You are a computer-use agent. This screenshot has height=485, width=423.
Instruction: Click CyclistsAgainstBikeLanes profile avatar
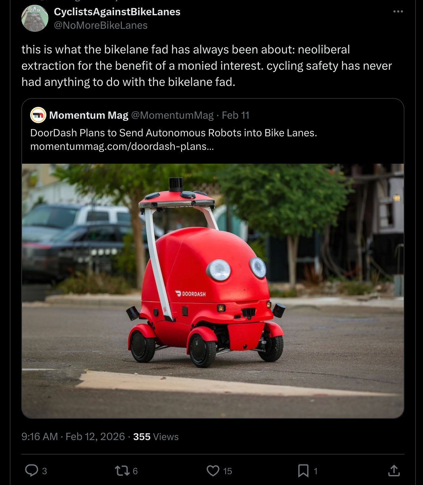[35, 18]
